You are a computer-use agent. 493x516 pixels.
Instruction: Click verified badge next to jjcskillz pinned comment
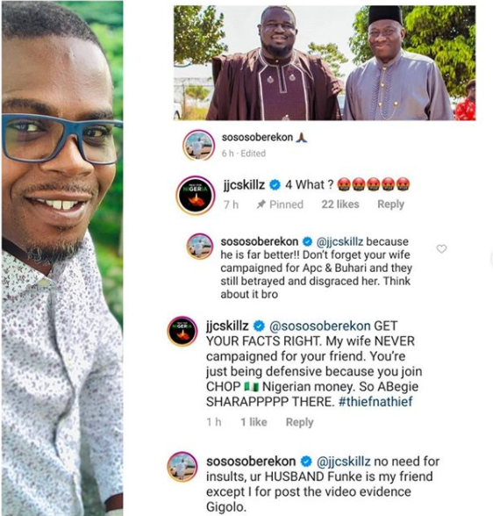tap(275, 185)
